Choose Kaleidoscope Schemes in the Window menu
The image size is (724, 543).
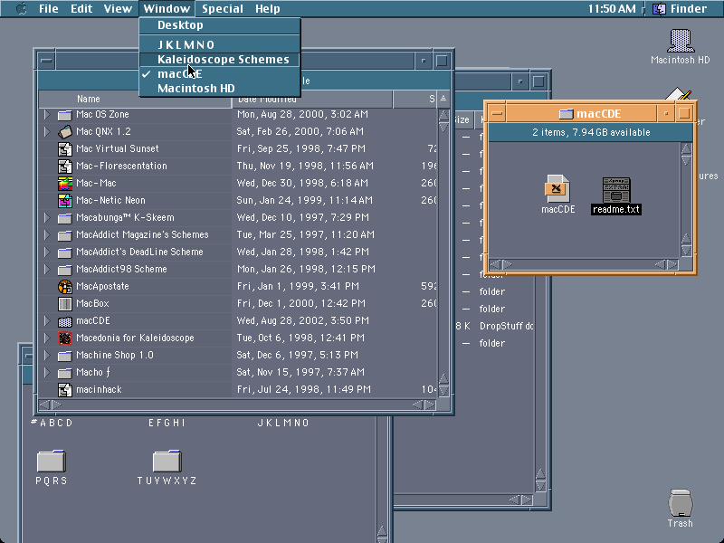pos(220,60)
